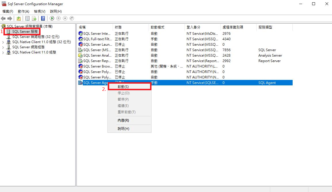Select SQL Server 組態管理員 (本機) root node
Screen dimensions: 332x192
click(x=30, y=26)
